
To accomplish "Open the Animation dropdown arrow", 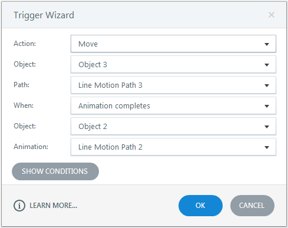I will click(267, 147).
